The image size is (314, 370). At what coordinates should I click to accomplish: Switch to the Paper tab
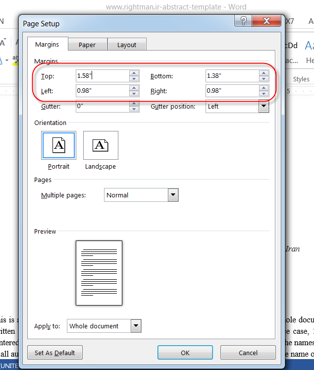tap(87, 45)
